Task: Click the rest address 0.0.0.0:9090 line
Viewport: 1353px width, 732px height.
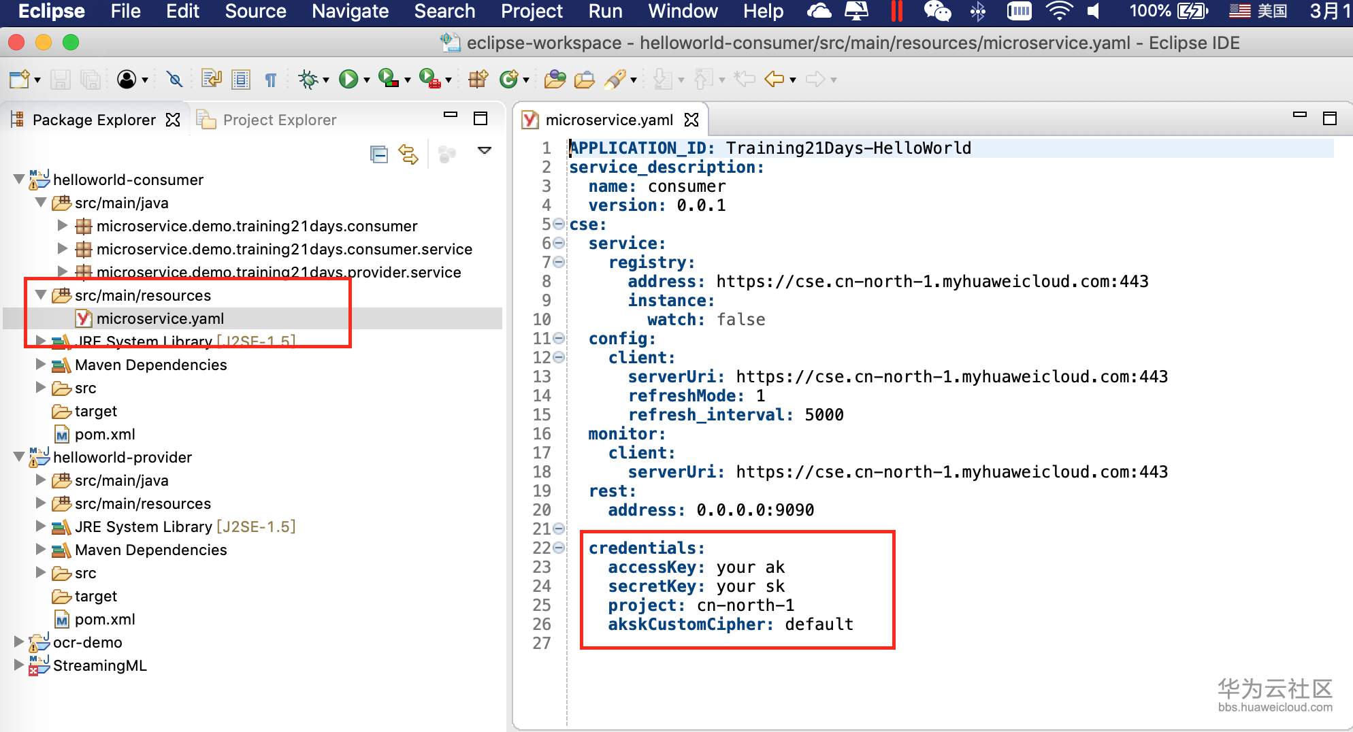Action: [x=711, y=510]
